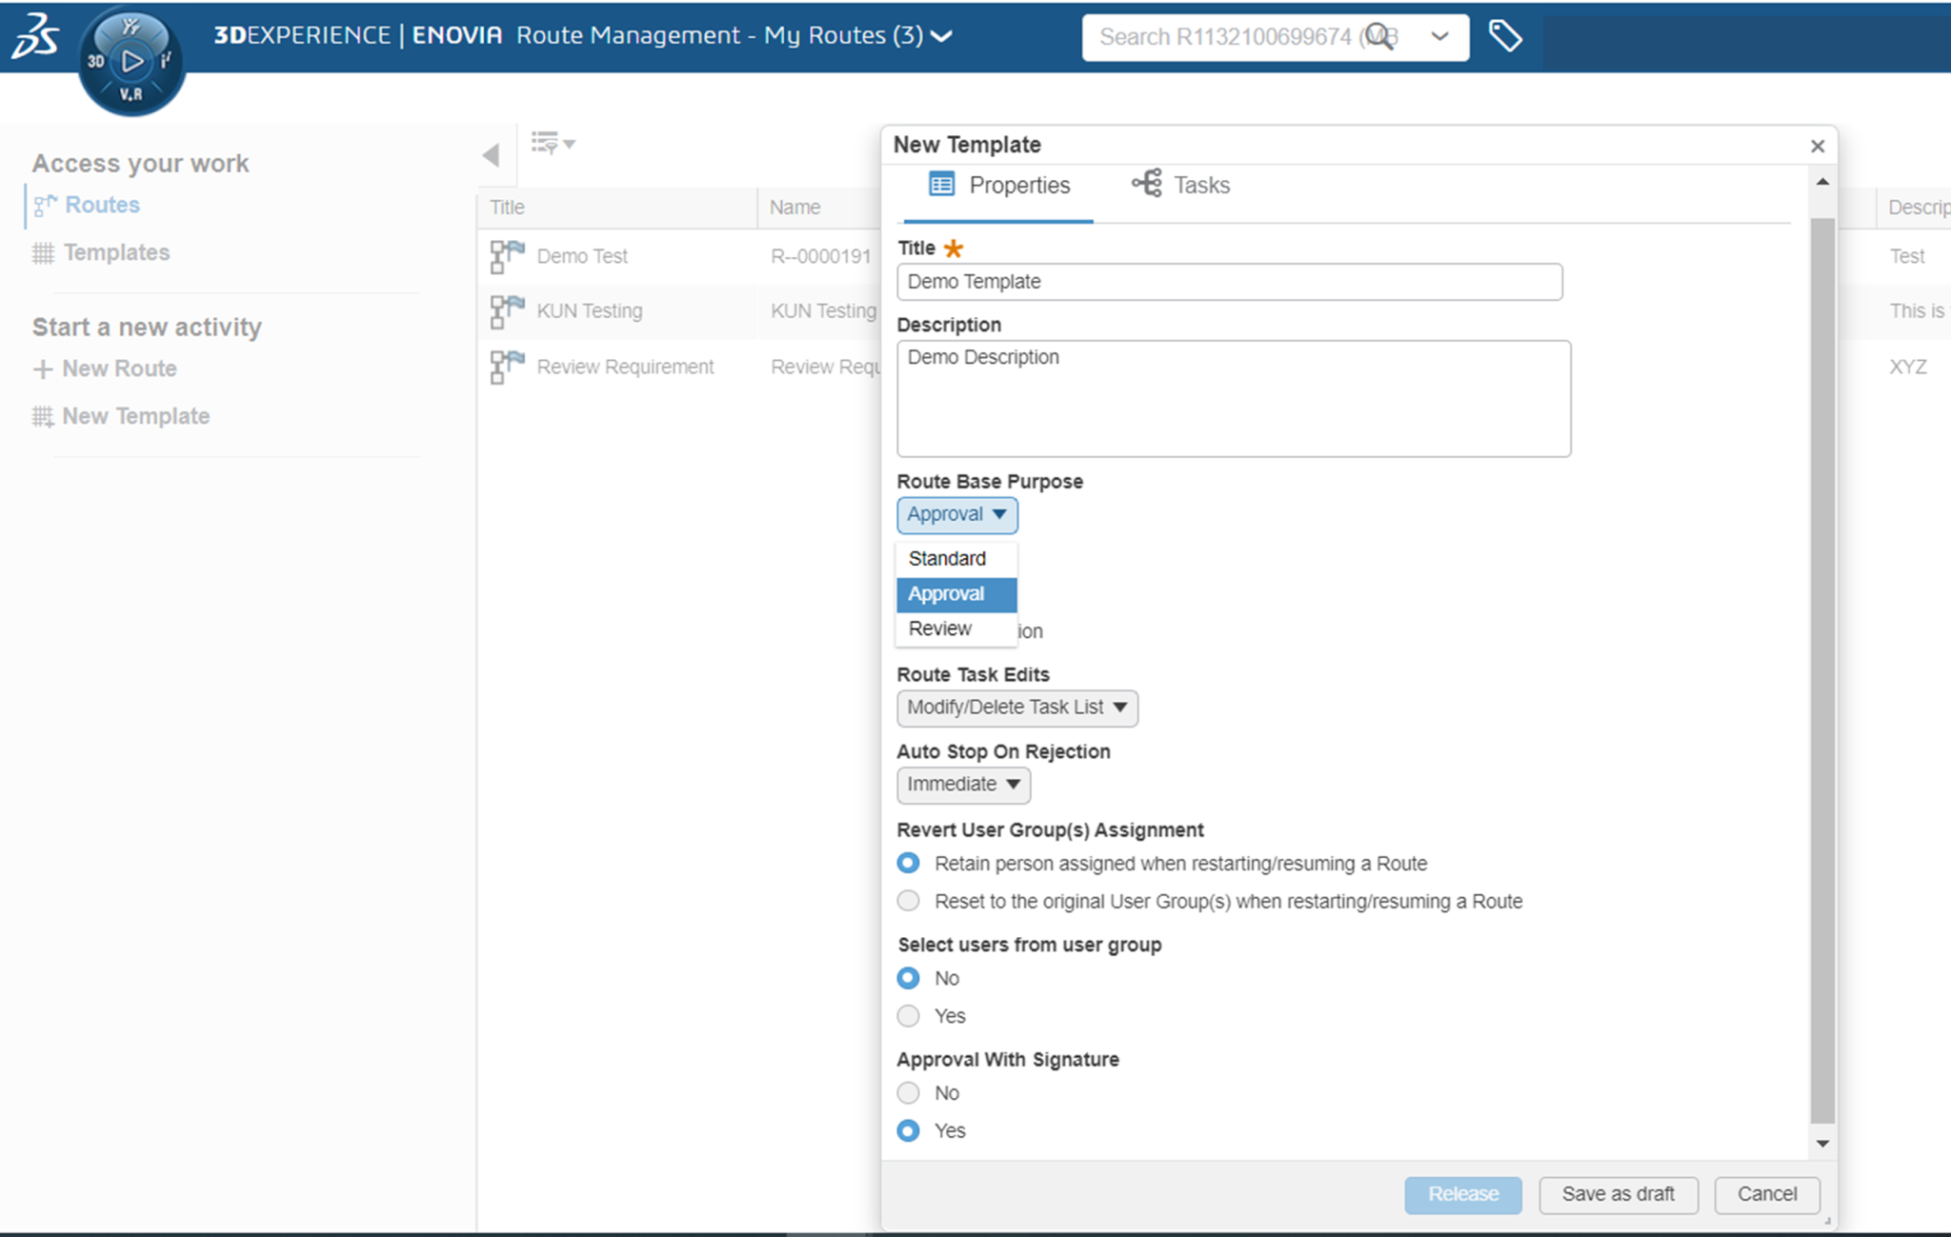
Task: Click the 3DEXPERIENCE compass icon
Action: coord(131,59)
